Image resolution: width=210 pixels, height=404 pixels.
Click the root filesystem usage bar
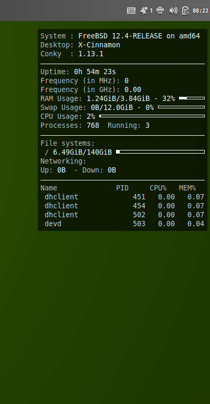(161, 151)
